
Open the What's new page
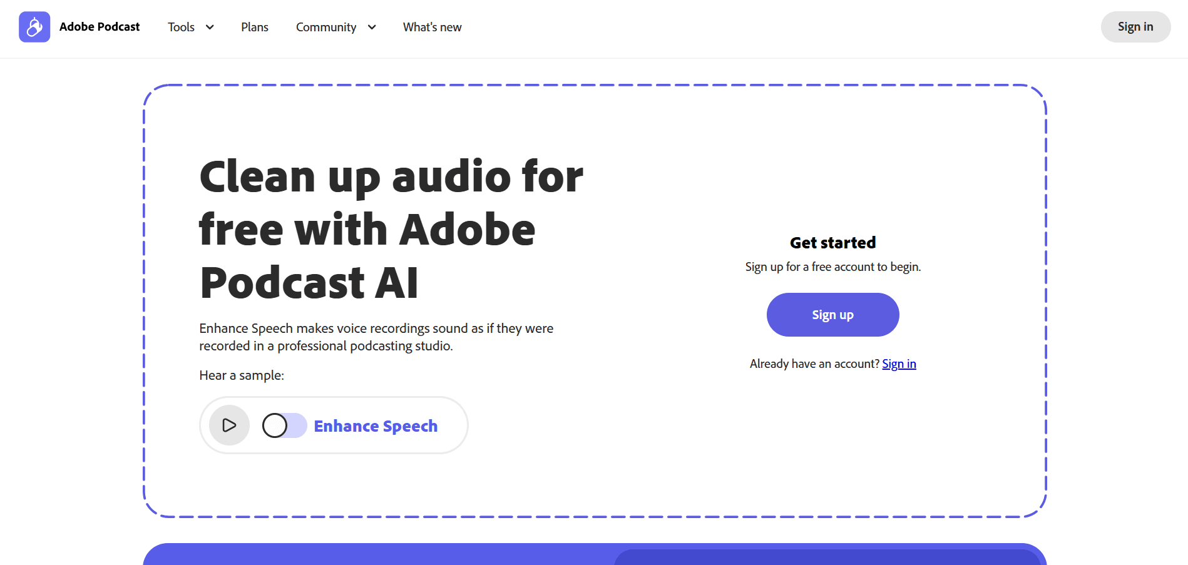coord(433,27)
